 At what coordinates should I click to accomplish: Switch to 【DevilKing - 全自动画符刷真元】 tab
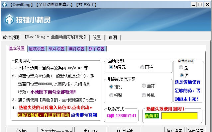tap(55, 37)
